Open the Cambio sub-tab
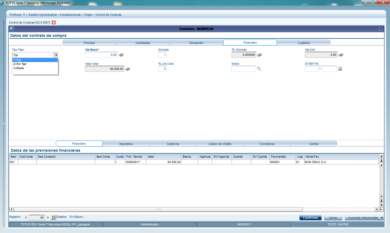Viewport: 390px width, 233px height. point(314,144)
